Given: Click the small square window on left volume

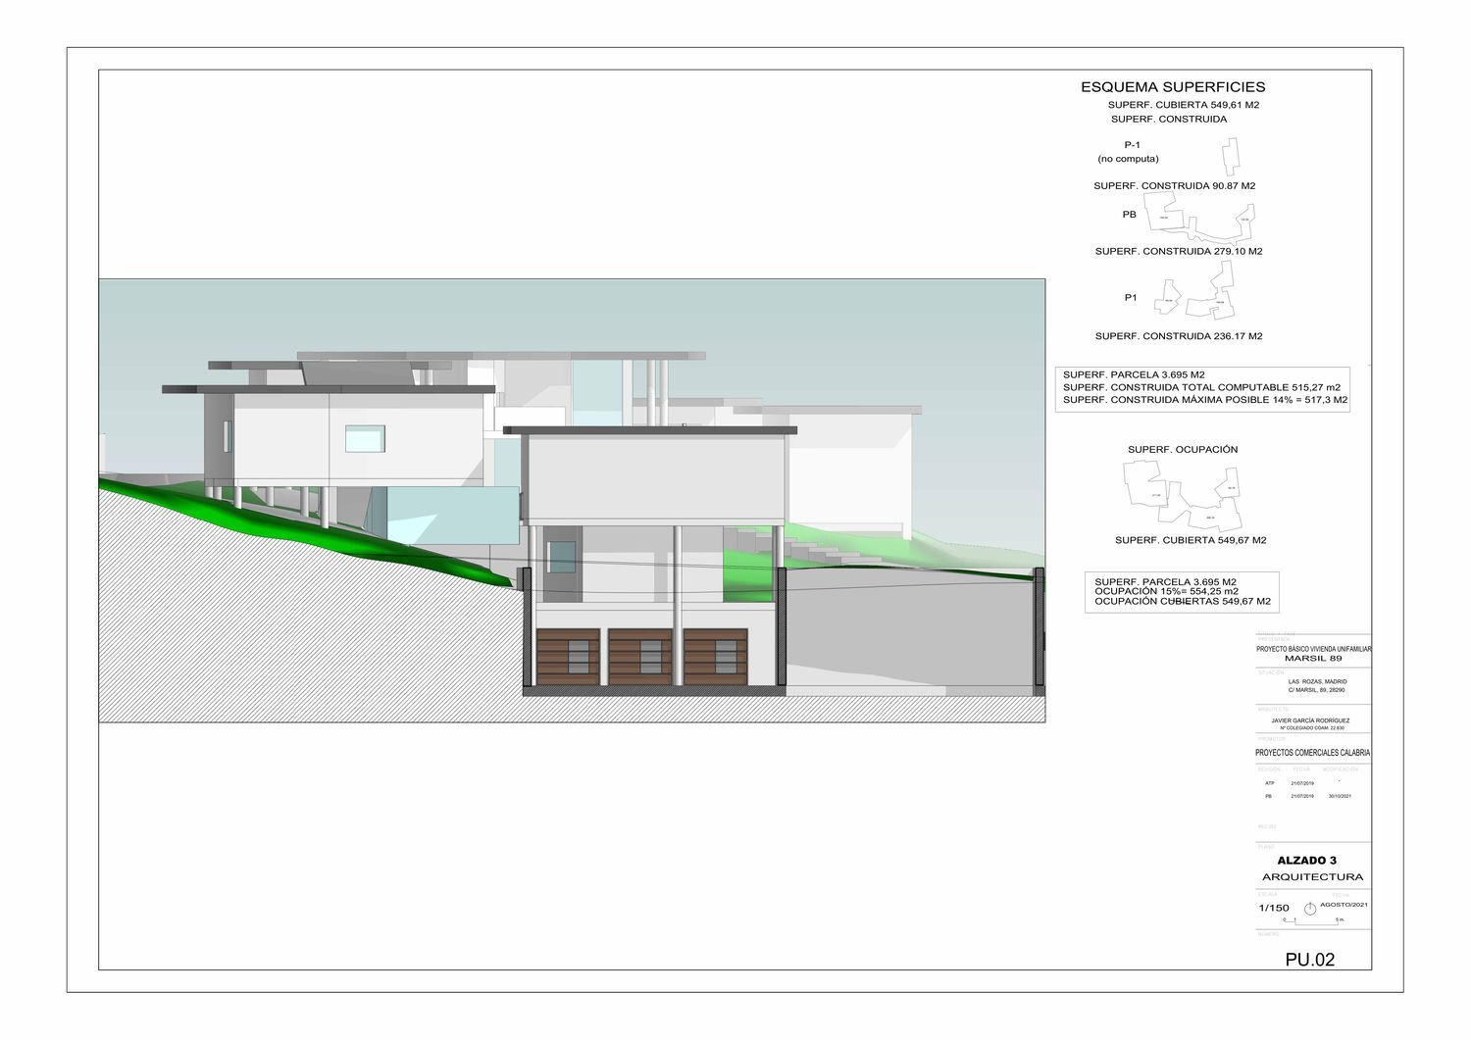Looking at the screenshot, I should (x=364, y=438).
